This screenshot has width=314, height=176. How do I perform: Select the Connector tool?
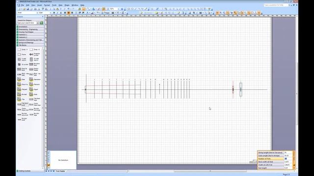point(88,9)
